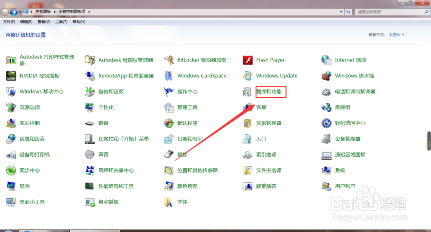Refresh the address bar view
The height and width of the screenshot is (232, 431).
(x=348, y=12)
